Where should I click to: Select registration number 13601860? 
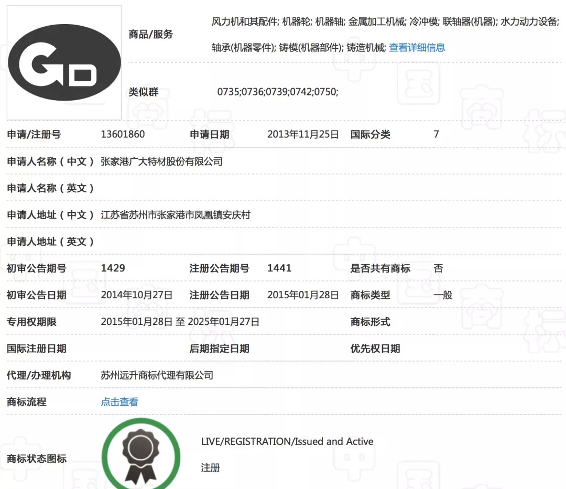coord(123,134)
